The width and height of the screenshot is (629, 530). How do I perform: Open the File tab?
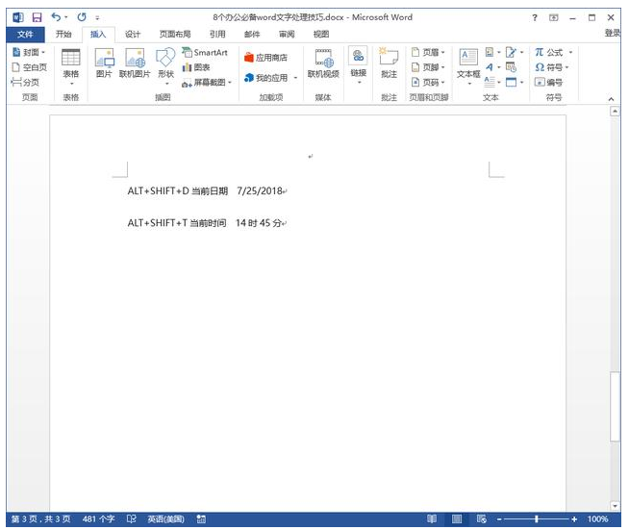tap(25, 34)
